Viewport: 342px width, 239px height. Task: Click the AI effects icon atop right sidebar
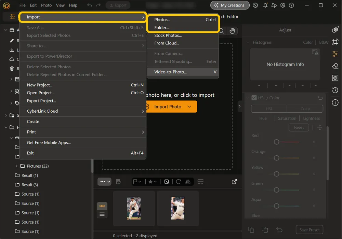(x=335, y=29)
